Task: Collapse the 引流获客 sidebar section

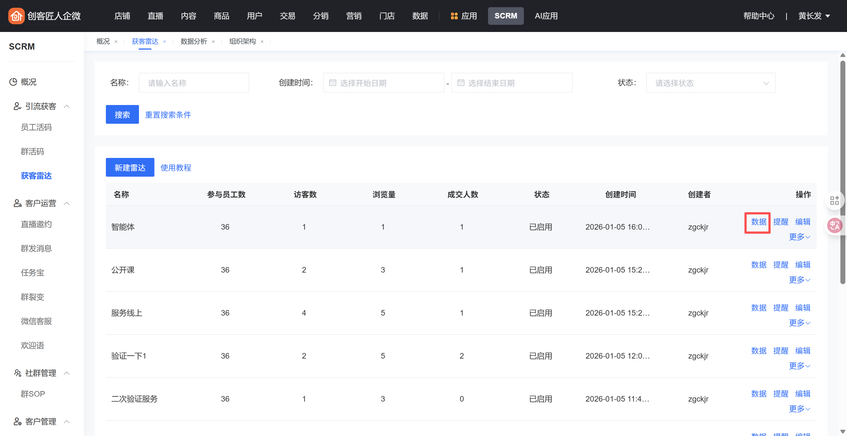Action: [67, 106]
